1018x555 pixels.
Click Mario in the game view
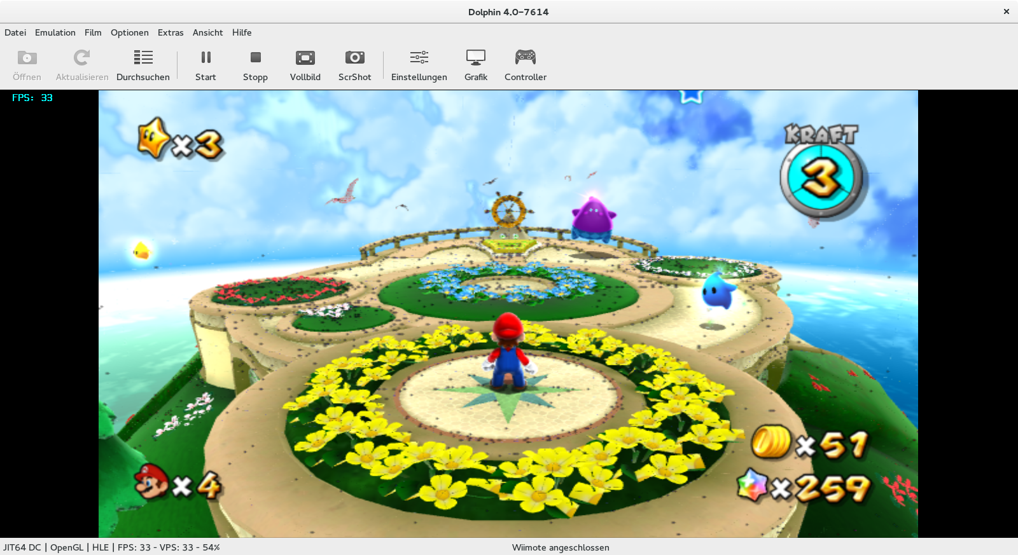(x=508, y=351)
